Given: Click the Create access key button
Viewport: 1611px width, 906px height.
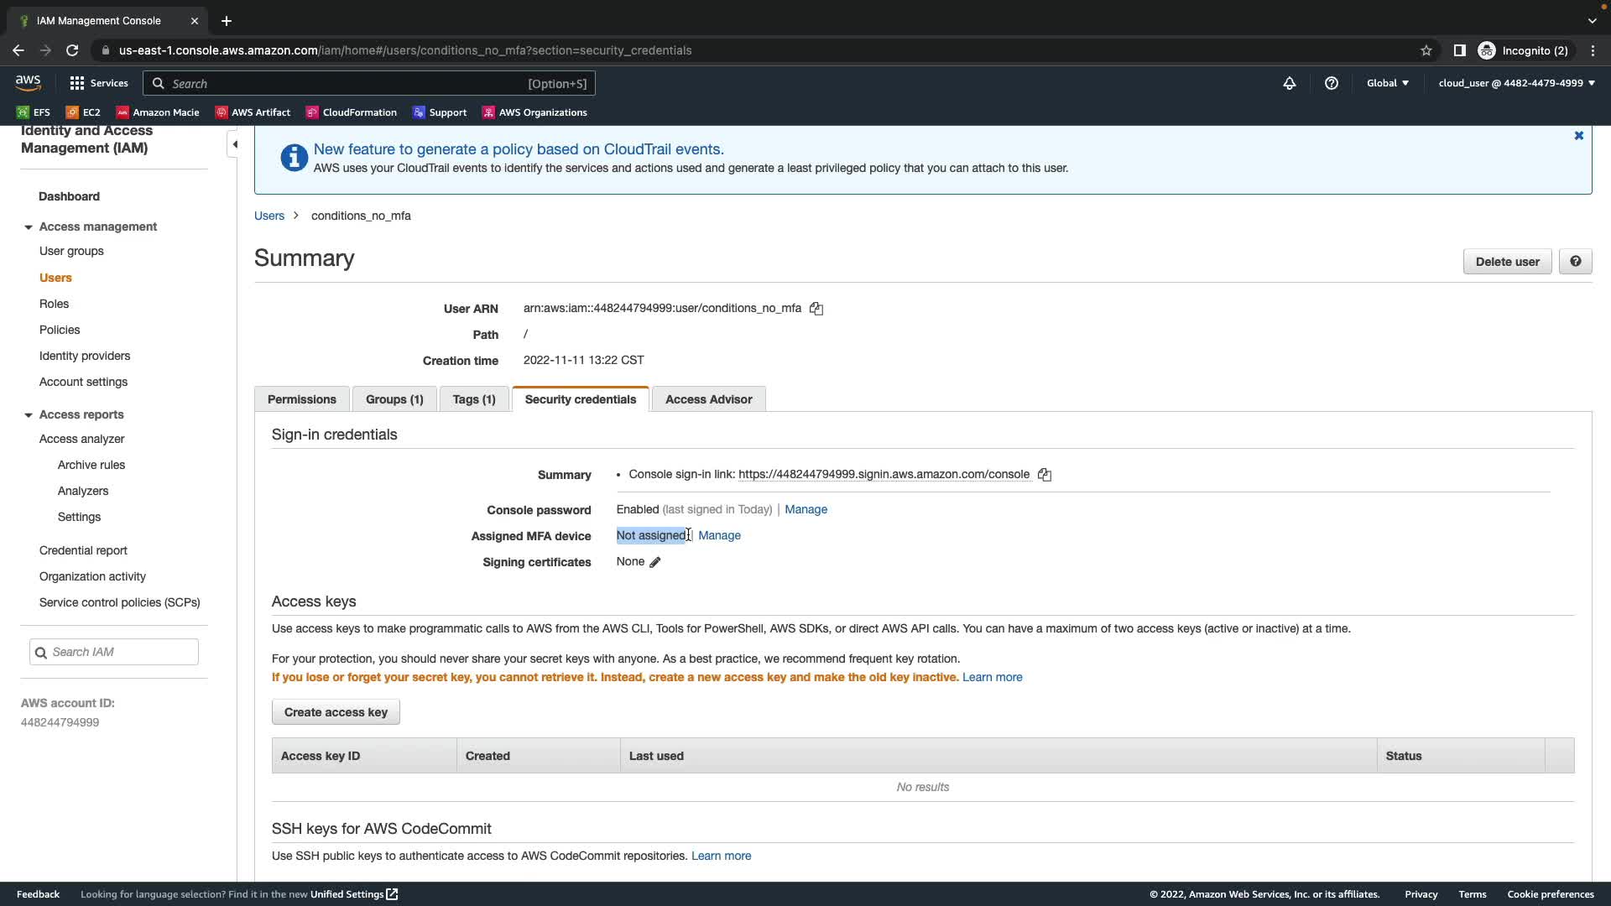Looking at the screenshot, I should pos(336,712).
